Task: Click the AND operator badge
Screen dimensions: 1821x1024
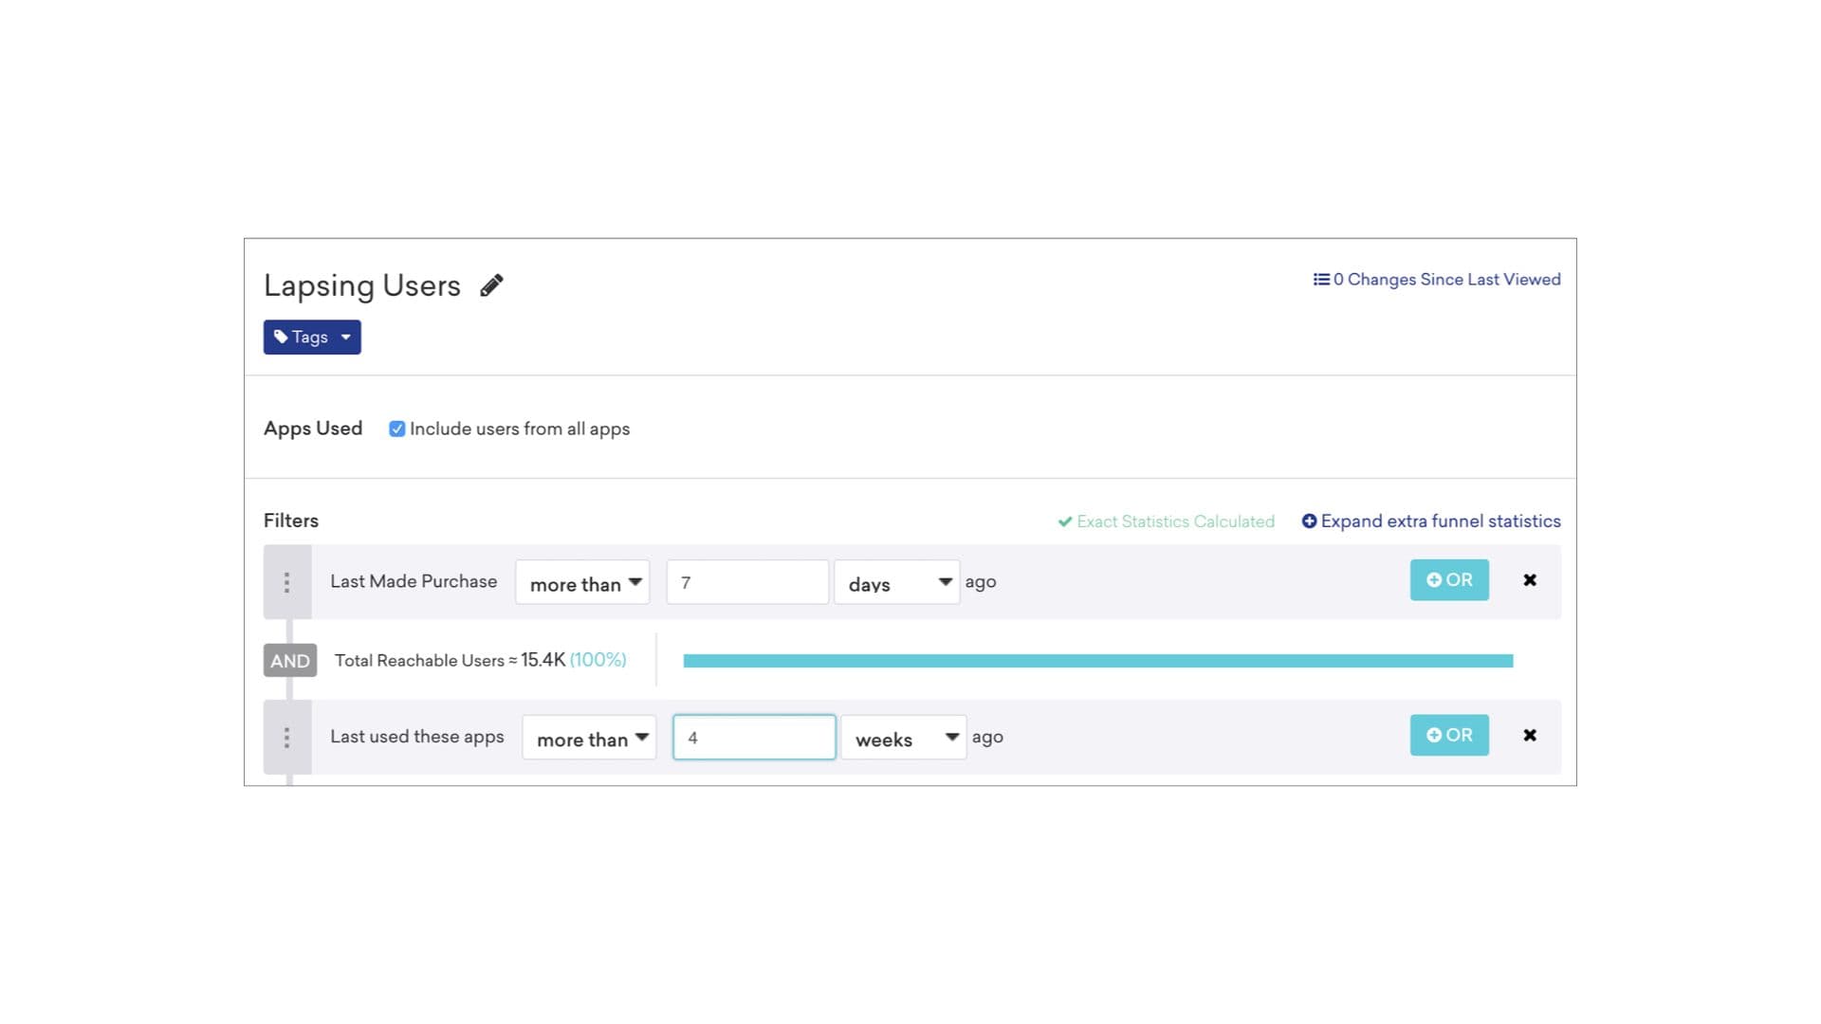Action: [x=289, y=661]
